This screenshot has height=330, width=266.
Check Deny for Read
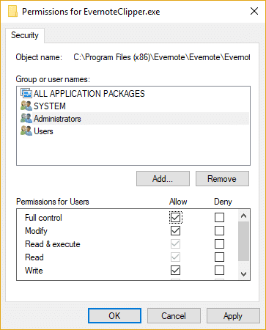pos(219,257)
